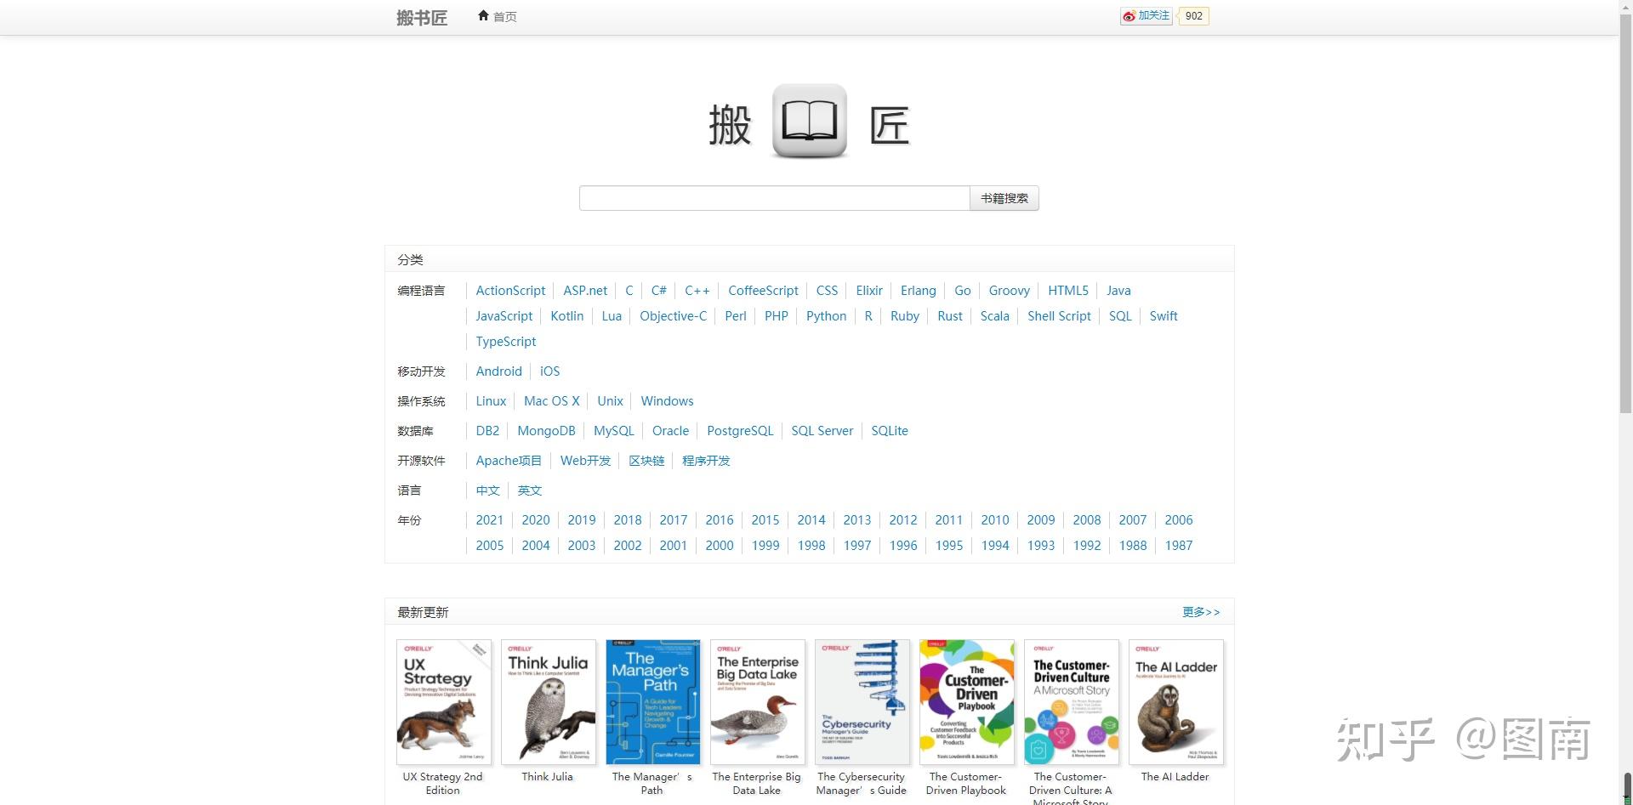
Task: Click the 搬书匠 open book logo icon
Action: tap(808, 122)
